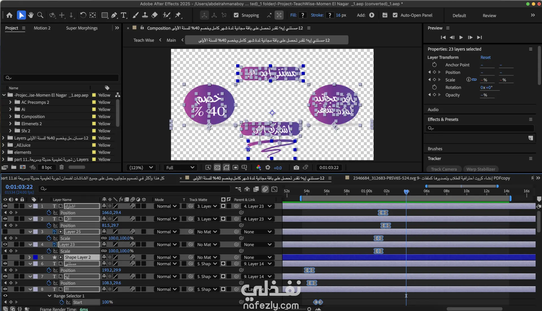Disable the Auto-Open Panel checkbox
The width and height of the screenshot is (542, 311).
[x=395, y=15]
